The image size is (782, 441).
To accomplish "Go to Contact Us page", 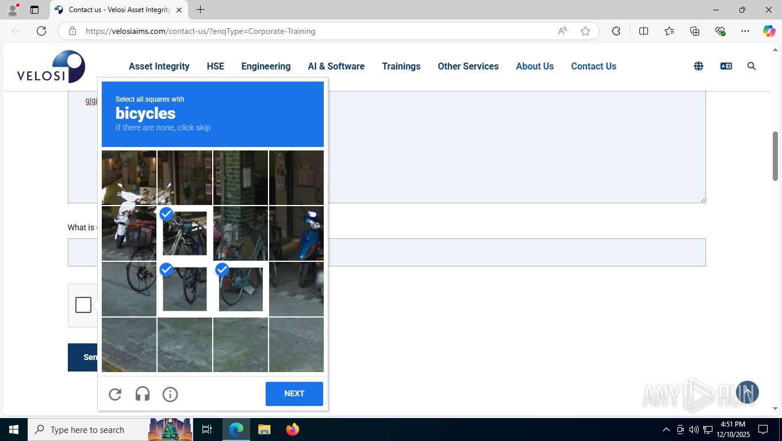I will point(593,66).
